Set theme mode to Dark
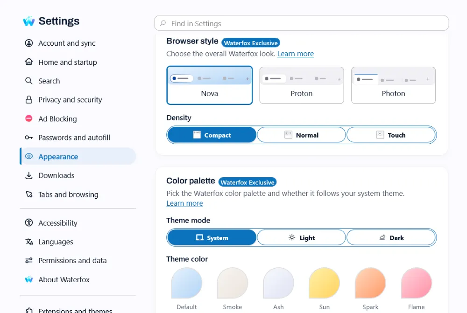 [391, 238]
